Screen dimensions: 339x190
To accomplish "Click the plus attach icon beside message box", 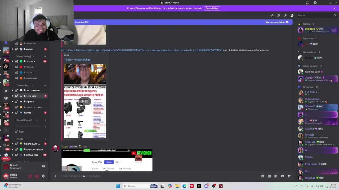I will [x=55, y=176].
